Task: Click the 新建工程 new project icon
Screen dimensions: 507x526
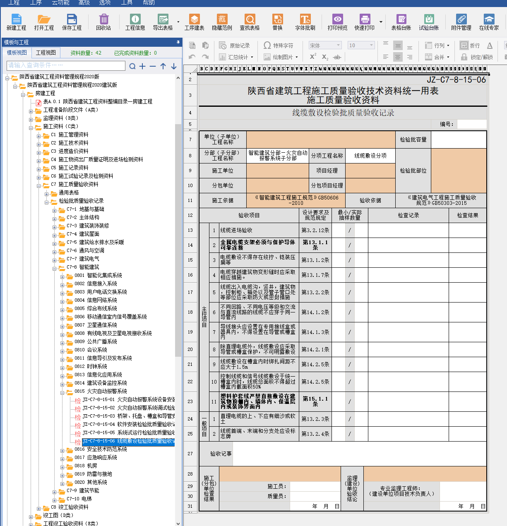Action: 16,22
